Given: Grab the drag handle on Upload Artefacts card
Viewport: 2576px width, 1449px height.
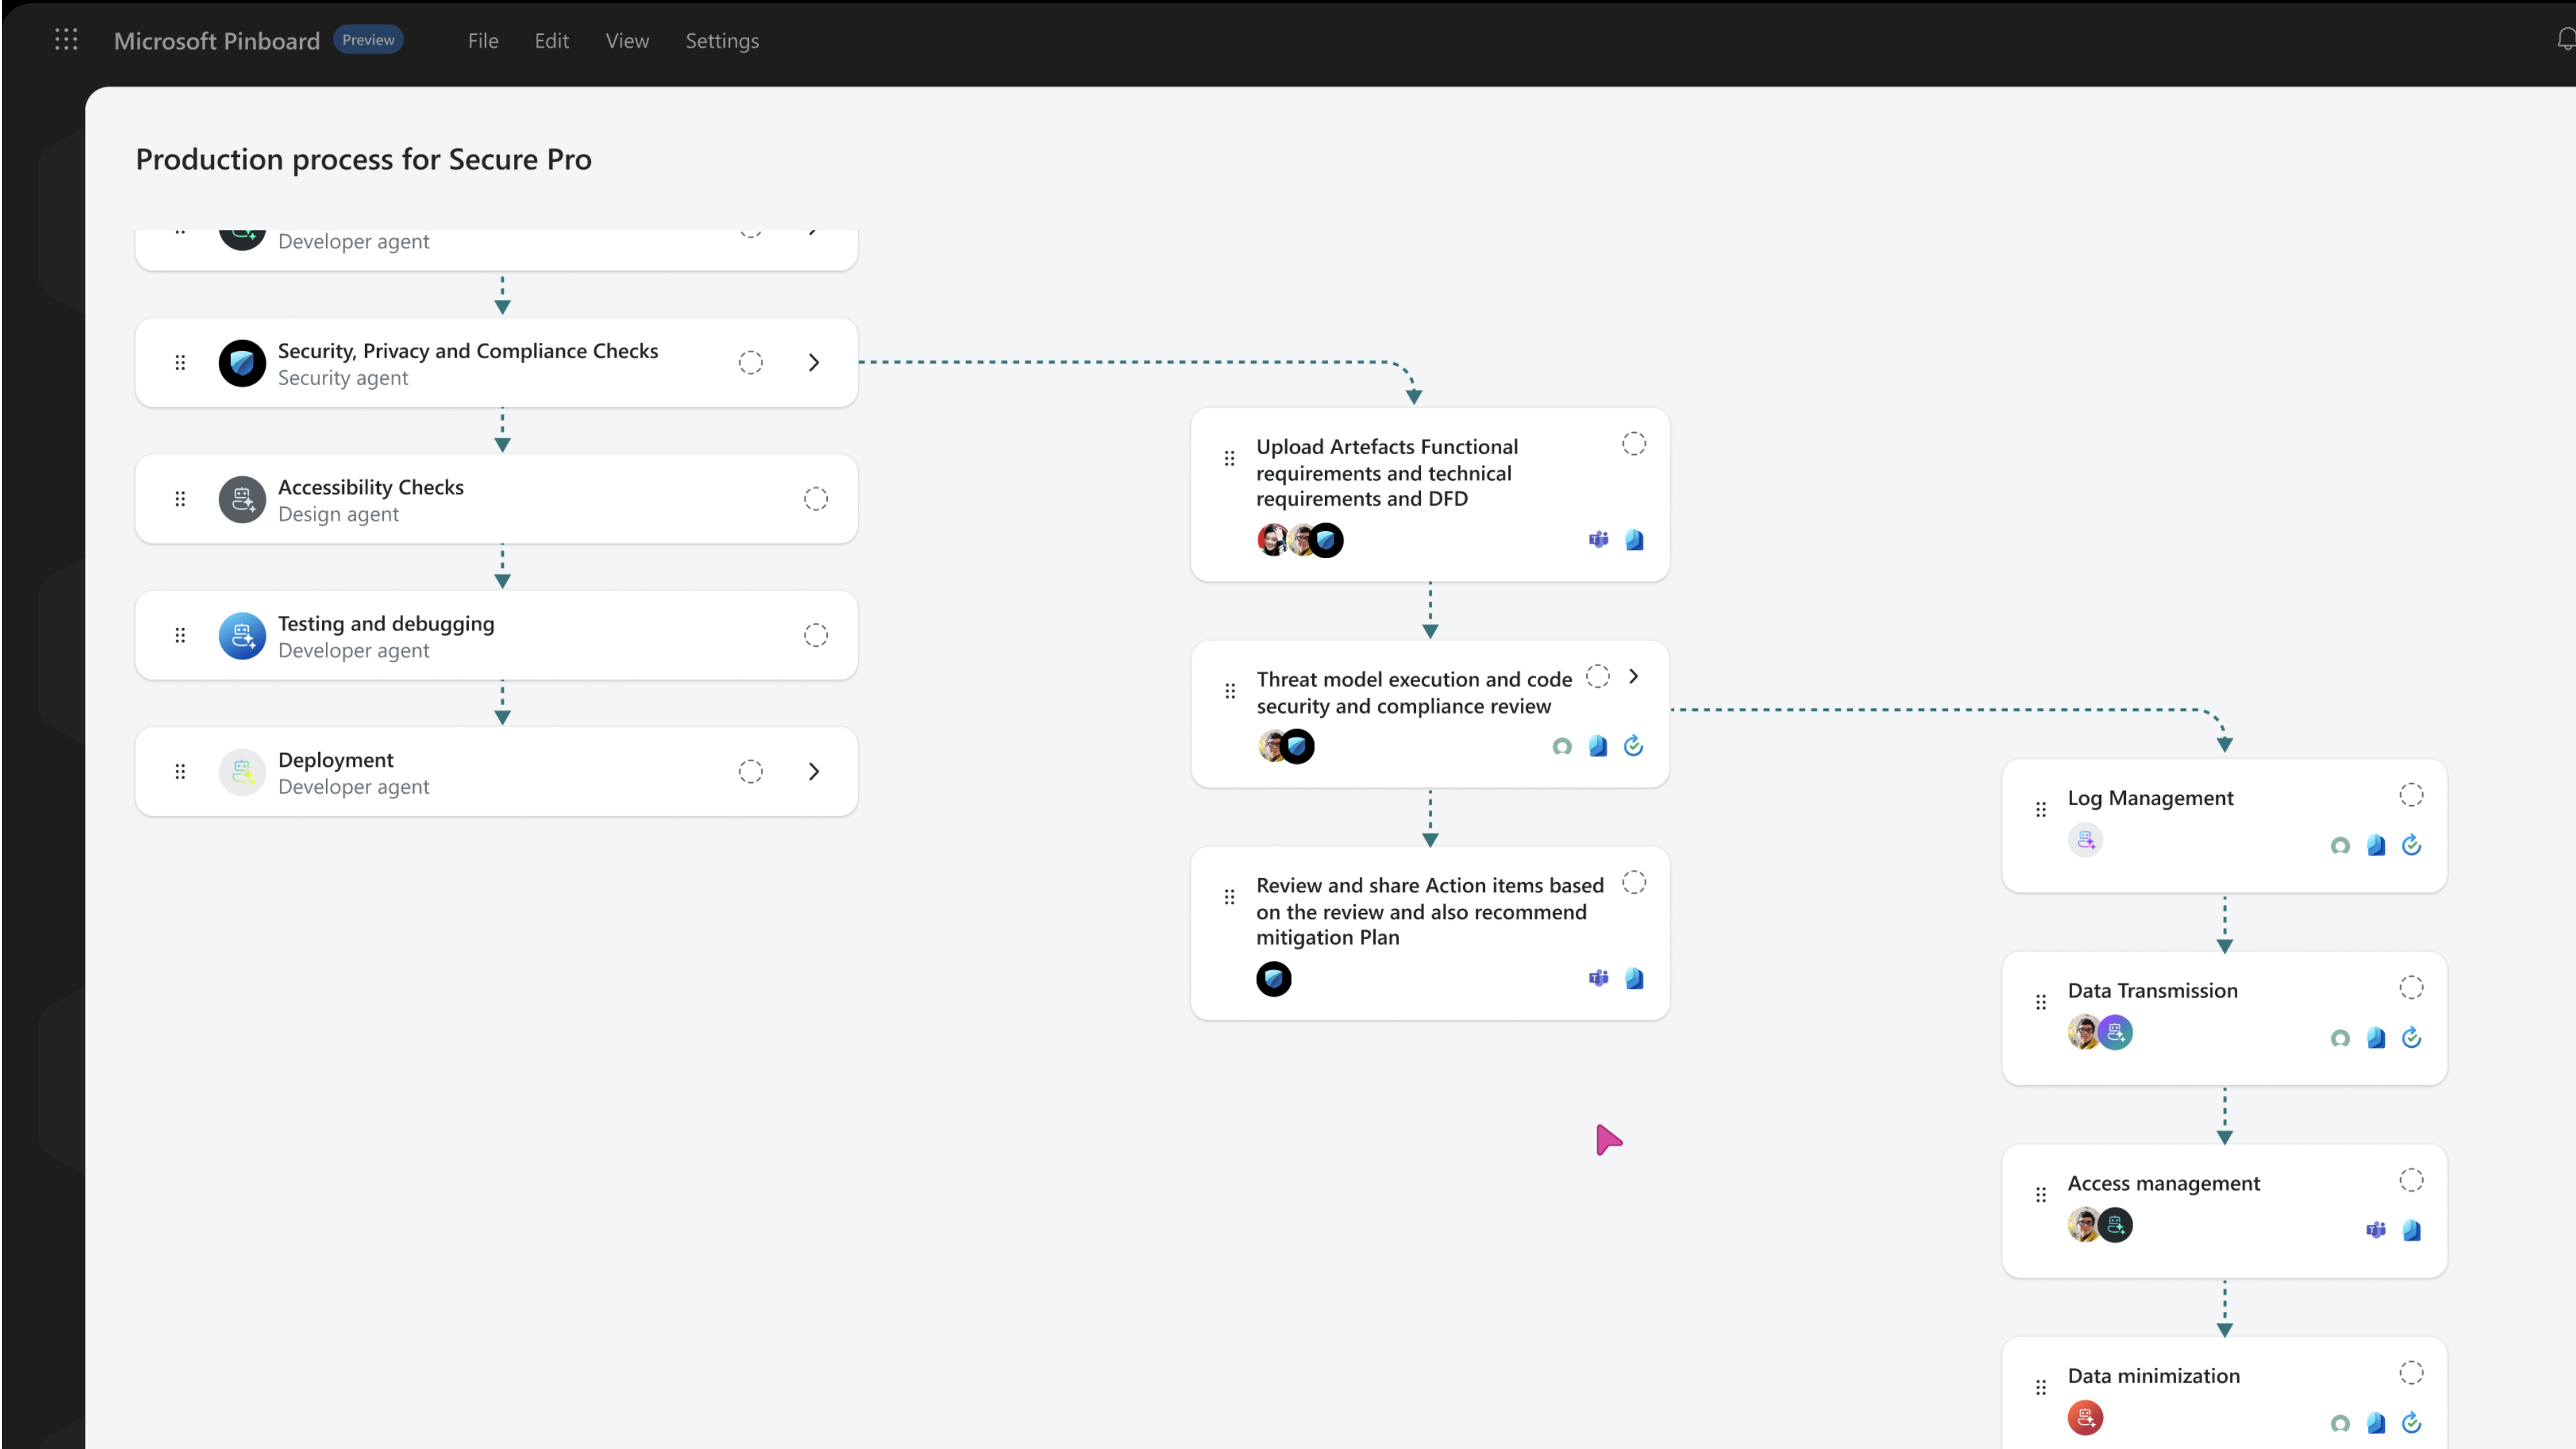Looking at the screenshot, I should (x=1229, y=459).
